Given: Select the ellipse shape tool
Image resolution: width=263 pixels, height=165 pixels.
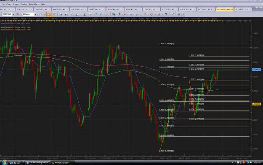Looking at the screenshot, I should tap(151, 14).
